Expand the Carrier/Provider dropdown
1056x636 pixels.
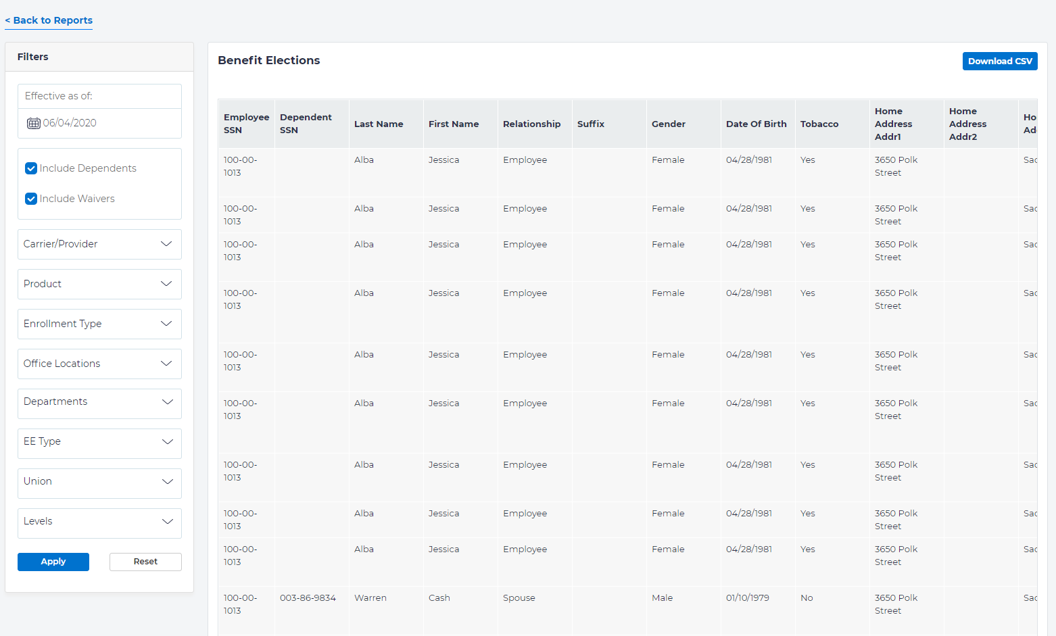tap(99, 244)
